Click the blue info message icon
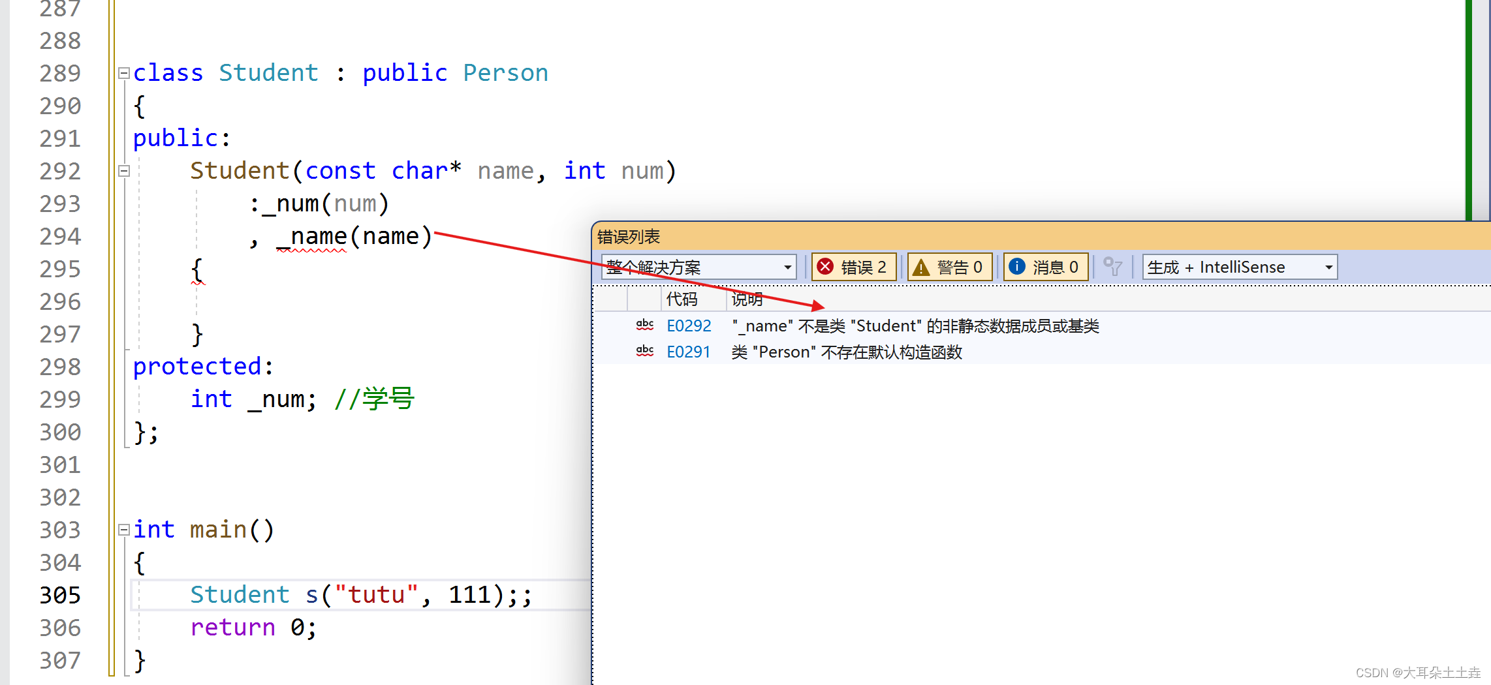This screenshot has width=1491, height=685. 1017,266
